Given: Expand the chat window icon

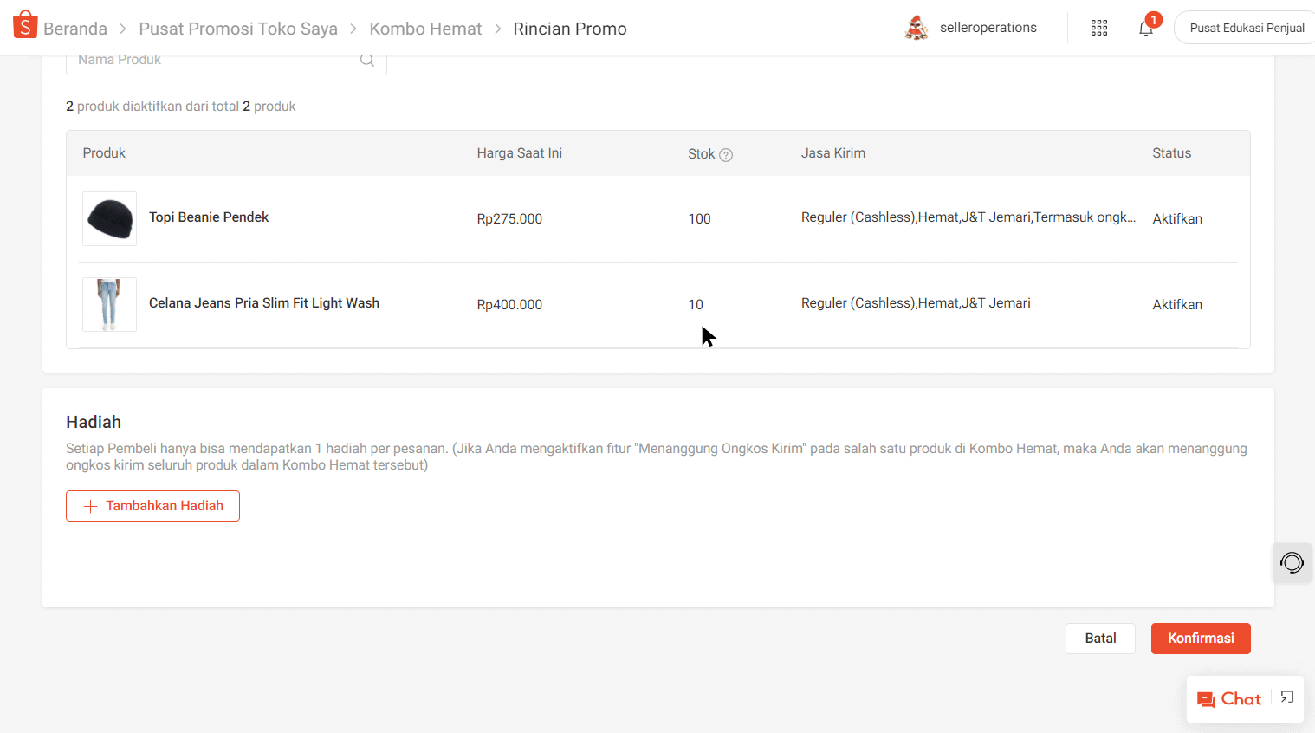Looking at the screenshot, I should click(1287, 697).
